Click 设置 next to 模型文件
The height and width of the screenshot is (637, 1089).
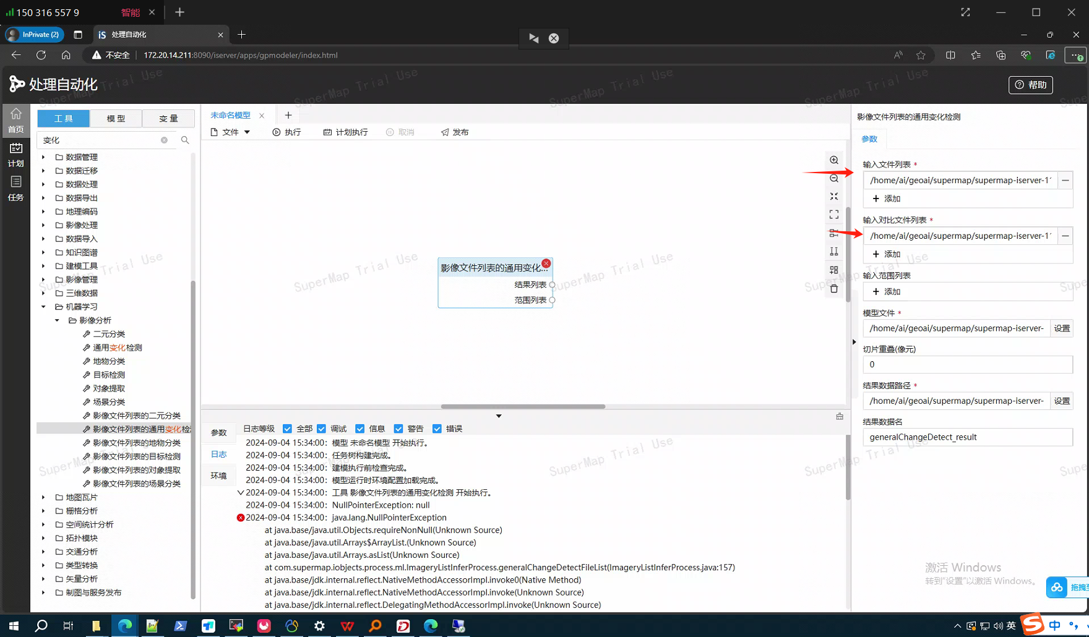(x=1062, y=328)
